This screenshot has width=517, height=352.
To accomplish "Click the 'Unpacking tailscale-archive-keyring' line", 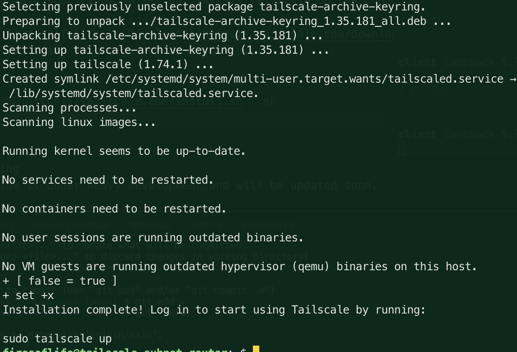I will [x=162, y=36].
